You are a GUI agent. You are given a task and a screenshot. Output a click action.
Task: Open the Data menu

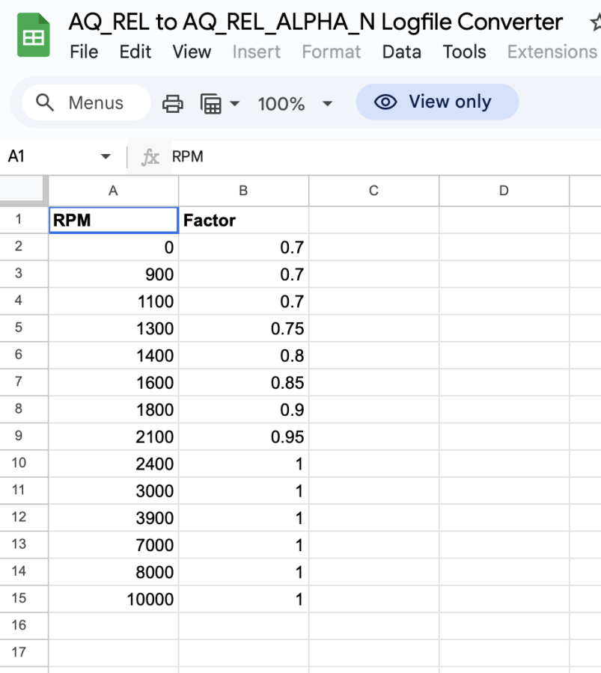point(401,52)
